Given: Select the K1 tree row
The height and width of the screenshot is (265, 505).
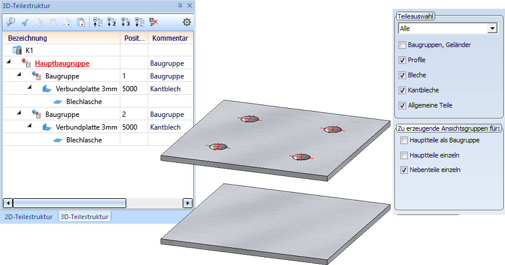Looking at the screenshot, I should pos(98,50).
